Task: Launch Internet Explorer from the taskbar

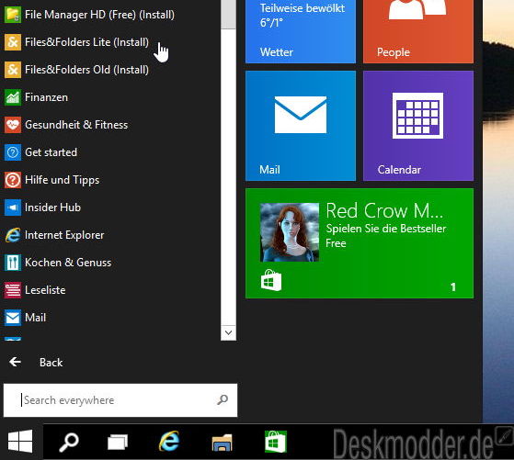Action: [169, 442]
